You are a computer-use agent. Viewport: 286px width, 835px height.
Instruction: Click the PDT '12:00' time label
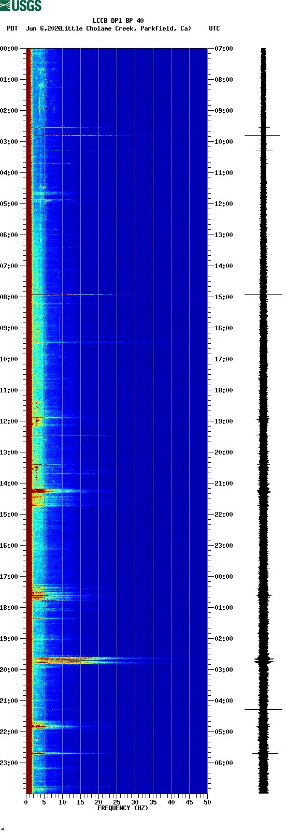9,421
